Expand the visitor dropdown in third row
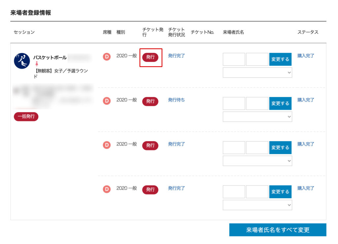The height and width of the screenshot is (244, 338). (257, 161)
